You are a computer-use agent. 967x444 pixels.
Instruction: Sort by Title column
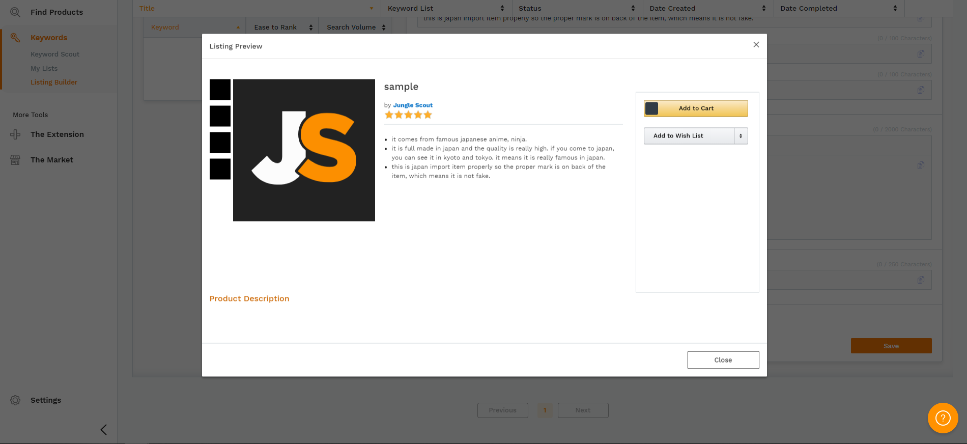(x=257, y=8)
